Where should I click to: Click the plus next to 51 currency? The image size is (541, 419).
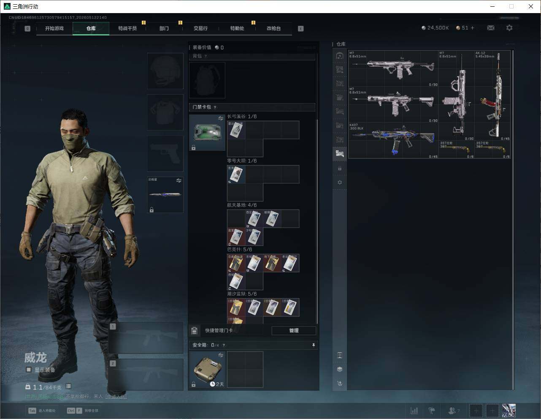(x=472, y=28)
